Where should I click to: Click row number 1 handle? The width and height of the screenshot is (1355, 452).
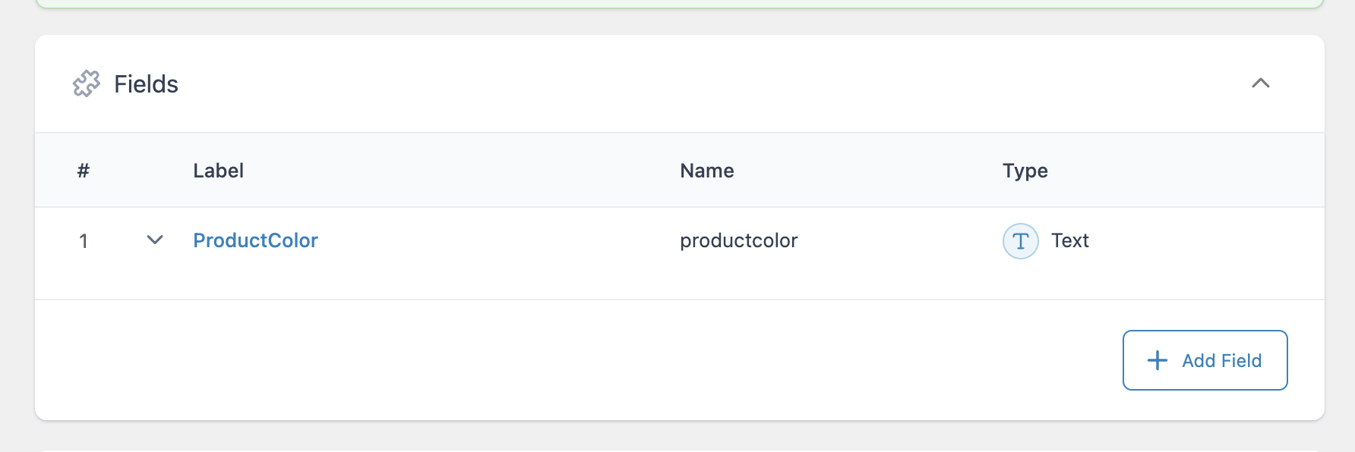point(84,241)
